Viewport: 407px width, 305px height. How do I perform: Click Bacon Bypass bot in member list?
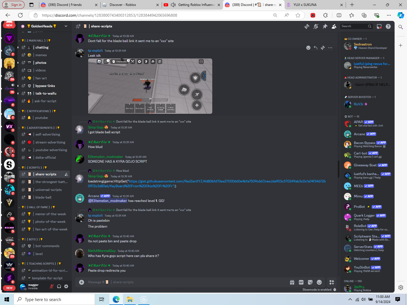pos(367,144)
